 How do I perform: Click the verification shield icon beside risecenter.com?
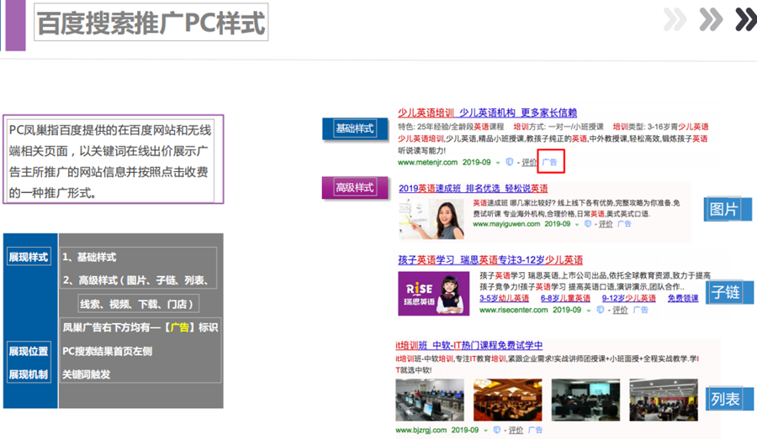tap(600, 310)
